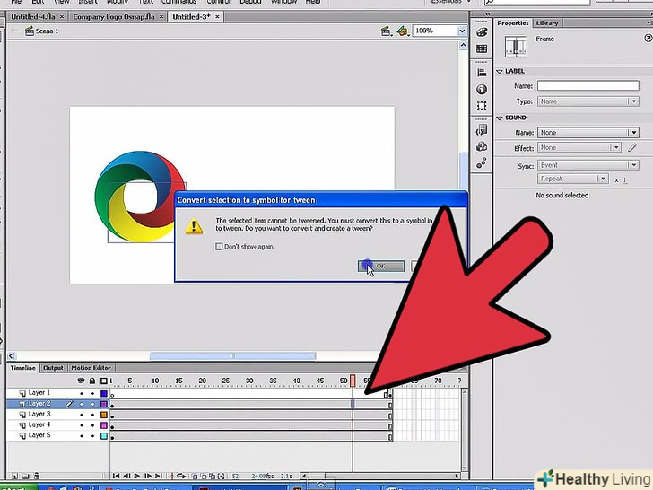Screen dimensions: 653x490
Task: Go to first frame button
Action: 117,476
